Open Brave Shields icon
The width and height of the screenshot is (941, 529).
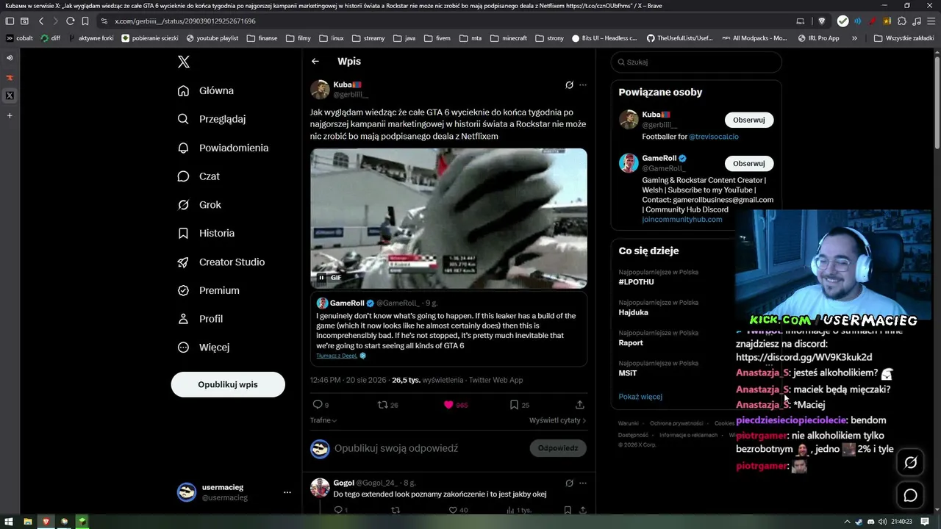click(x=822, y=21)
